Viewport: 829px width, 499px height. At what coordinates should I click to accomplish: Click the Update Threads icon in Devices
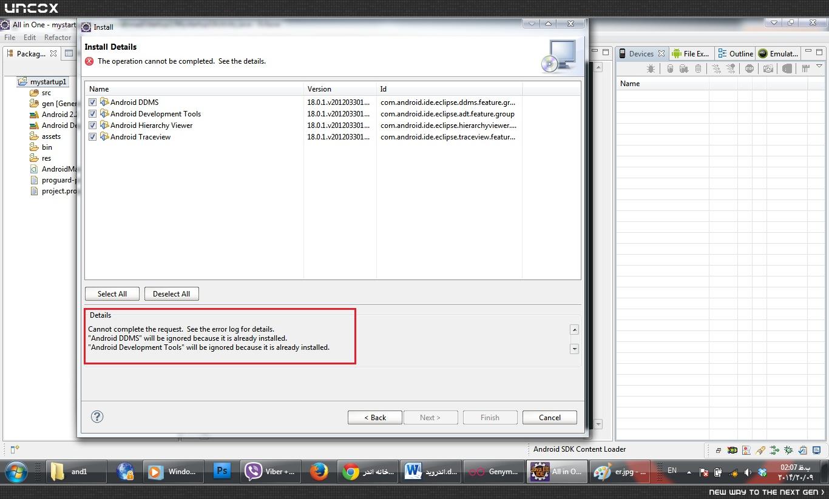click(x=717, y=69)
